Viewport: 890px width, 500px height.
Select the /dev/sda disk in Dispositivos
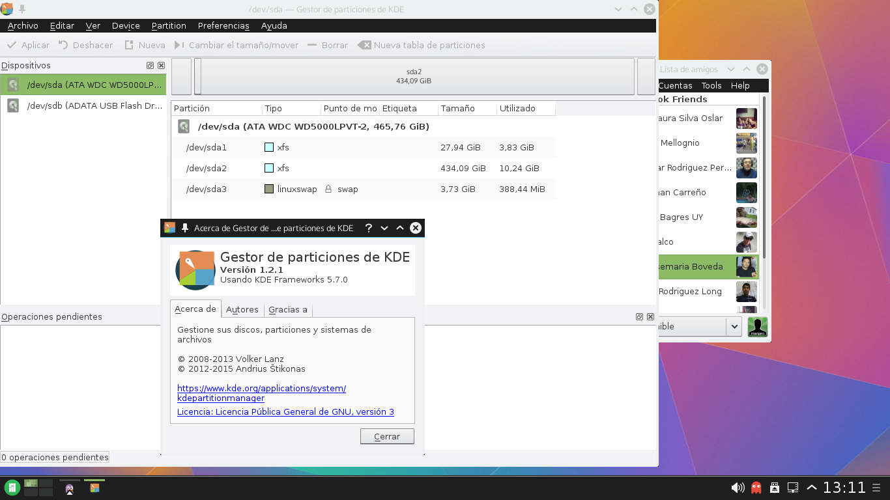click(83, 85)
